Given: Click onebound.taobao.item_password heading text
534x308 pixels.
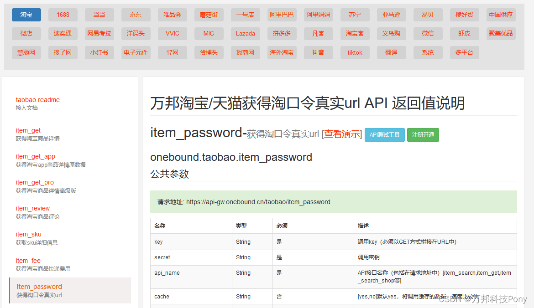Looking at the screenshot, I should [x=231, y=157].
